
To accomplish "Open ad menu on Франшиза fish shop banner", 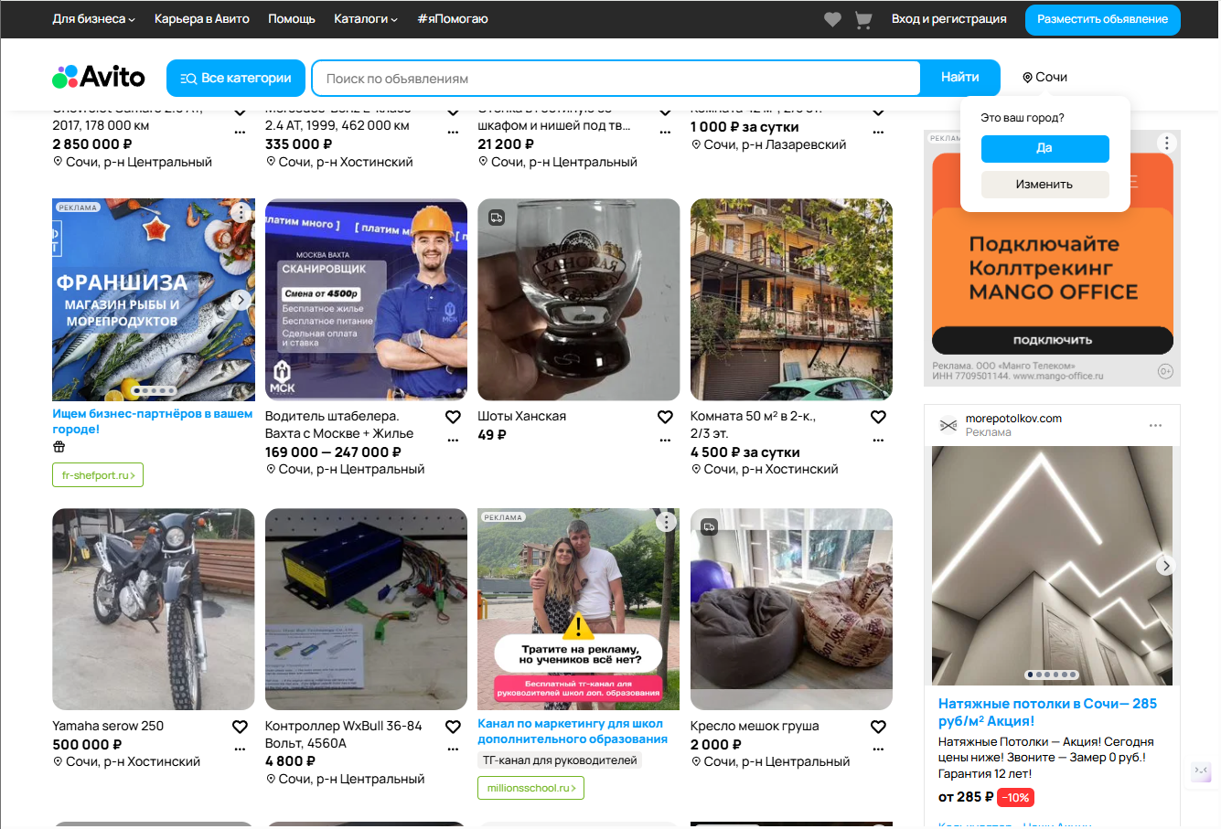I will 241,212.
